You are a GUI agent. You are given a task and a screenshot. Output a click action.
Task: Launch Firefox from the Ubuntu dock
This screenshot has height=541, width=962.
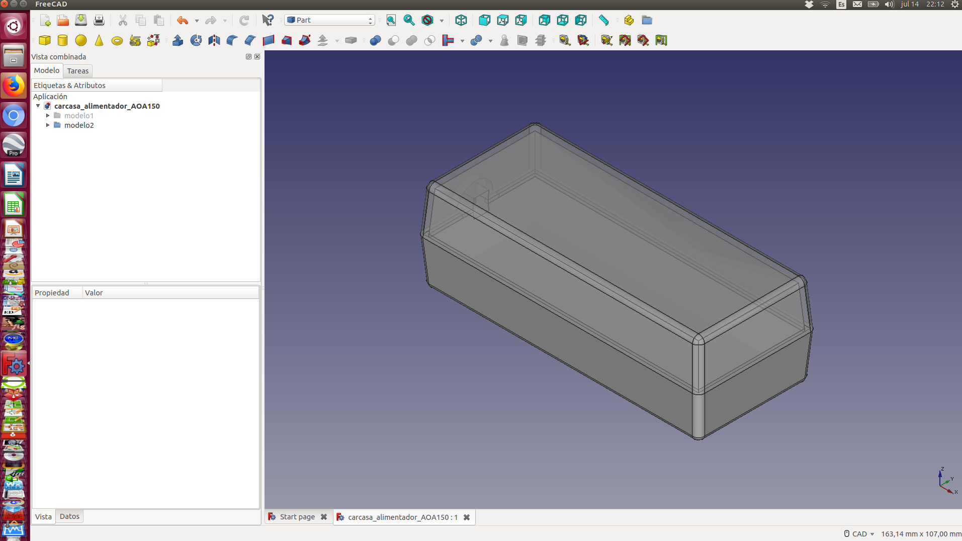tap(14, 86)
